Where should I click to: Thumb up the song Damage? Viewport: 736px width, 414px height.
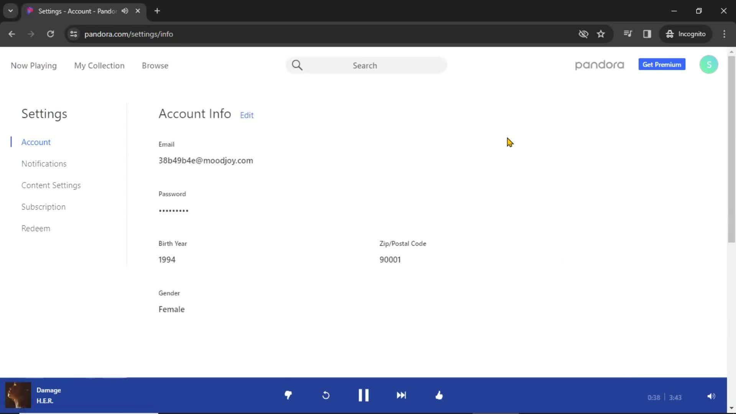coord(439,395)
